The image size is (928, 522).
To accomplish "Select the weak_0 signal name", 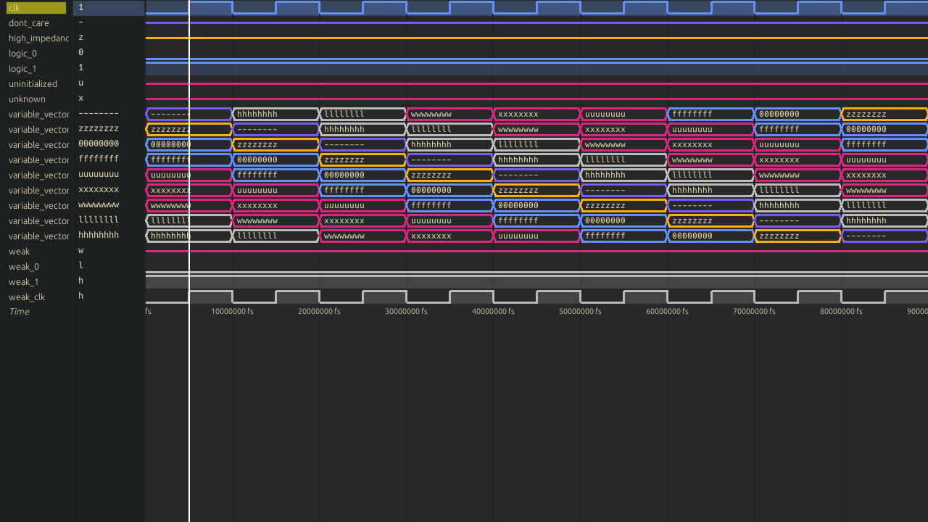I will click(x=23, y=267).
